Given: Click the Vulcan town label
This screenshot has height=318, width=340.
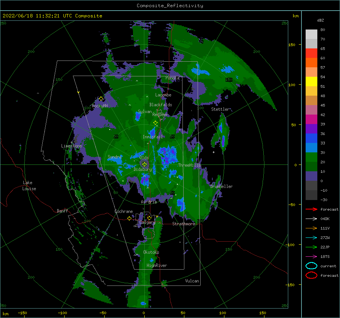Looking at the screenshot, I should pos(192,281).
